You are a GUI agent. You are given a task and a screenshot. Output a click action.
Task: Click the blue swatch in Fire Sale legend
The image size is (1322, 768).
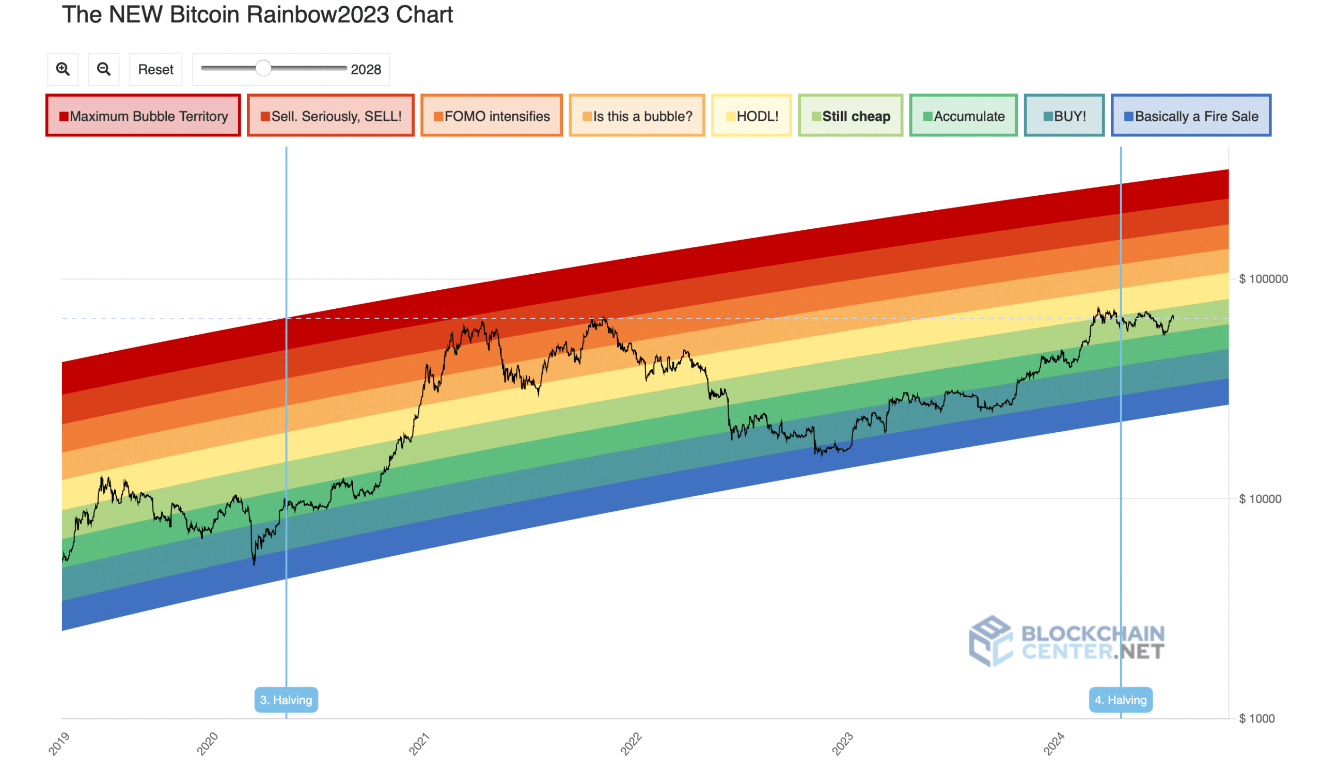pyautogui.click(x=1129, y=116)
